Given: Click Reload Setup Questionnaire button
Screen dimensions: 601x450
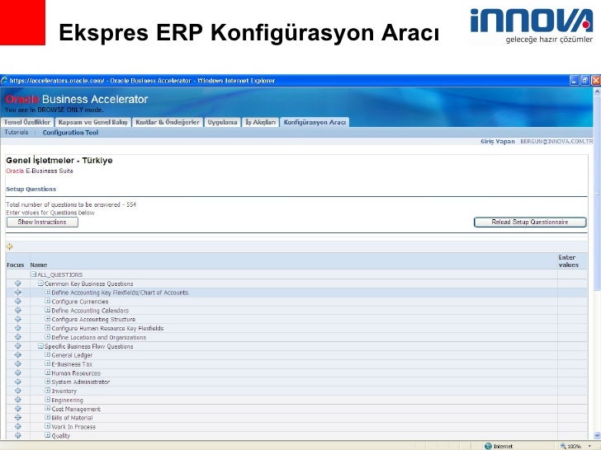Looking at the screenshot, I should (530, 222).
